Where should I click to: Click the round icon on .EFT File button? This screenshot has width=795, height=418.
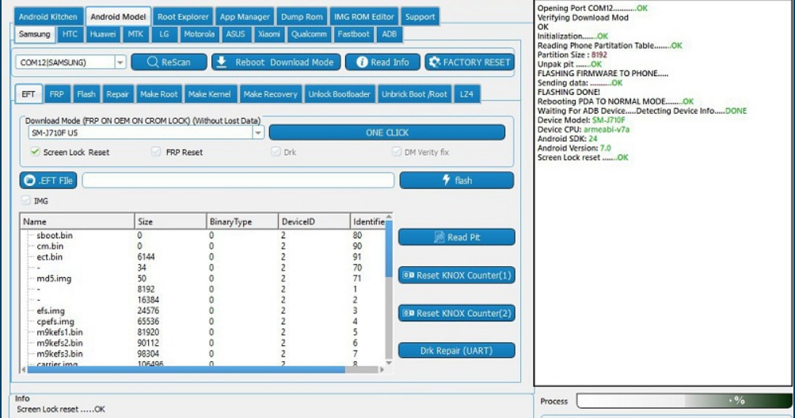pyautogui.click(x=30, y=180)
